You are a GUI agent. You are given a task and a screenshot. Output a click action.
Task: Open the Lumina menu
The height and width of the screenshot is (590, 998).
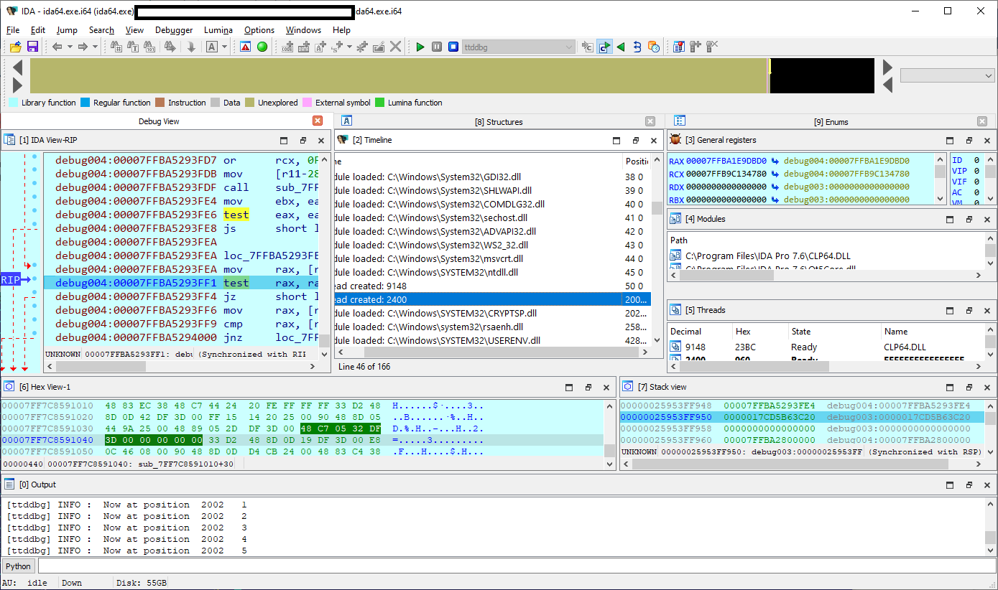coord(218,30)
